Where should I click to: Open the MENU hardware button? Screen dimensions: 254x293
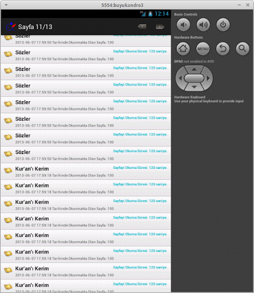click(203, 49)
